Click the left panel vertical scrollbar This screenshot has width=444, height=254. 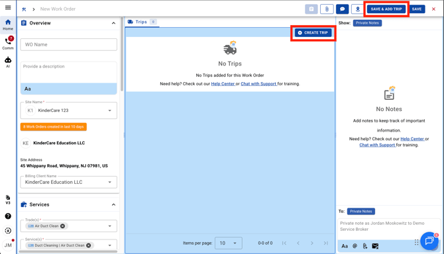tap(122, 54)
